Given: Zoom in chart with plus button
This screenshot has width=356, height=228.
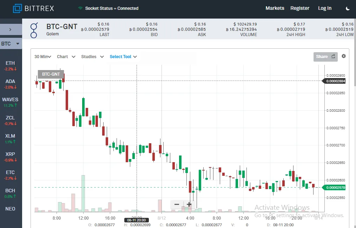Looking at the screenshot, I should (x=189, y=205).
